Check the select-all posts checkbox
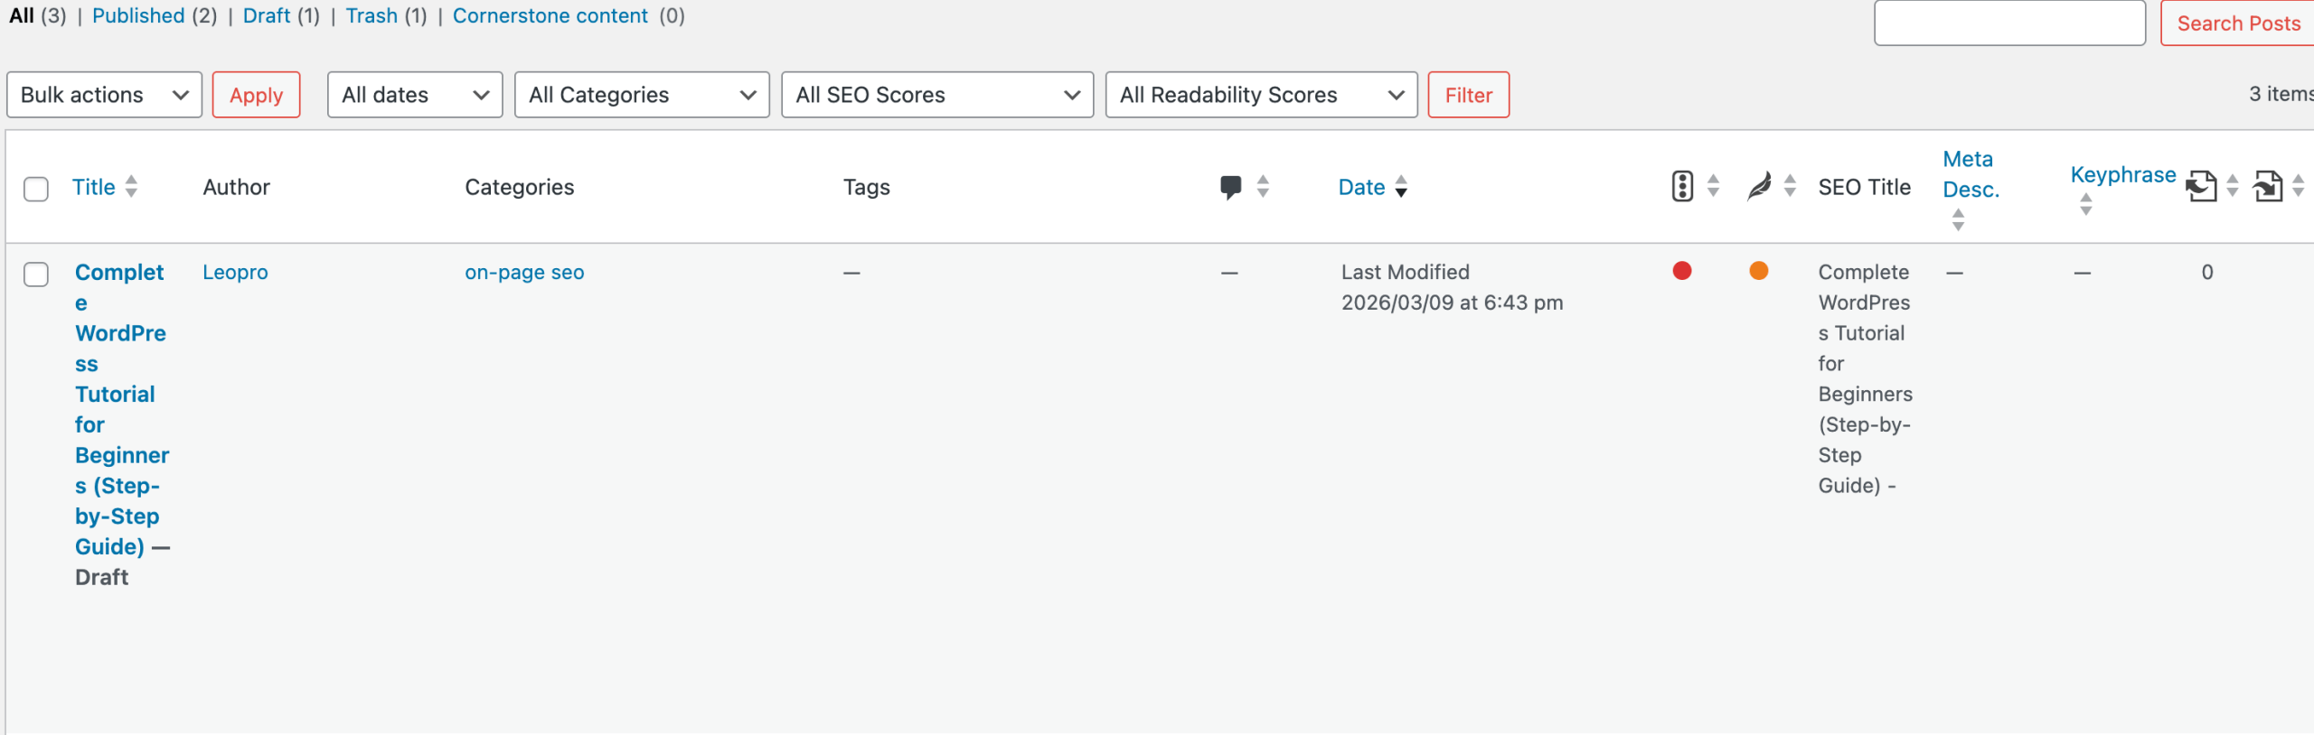The image size is (2314, 735). [x=36, y=187]
